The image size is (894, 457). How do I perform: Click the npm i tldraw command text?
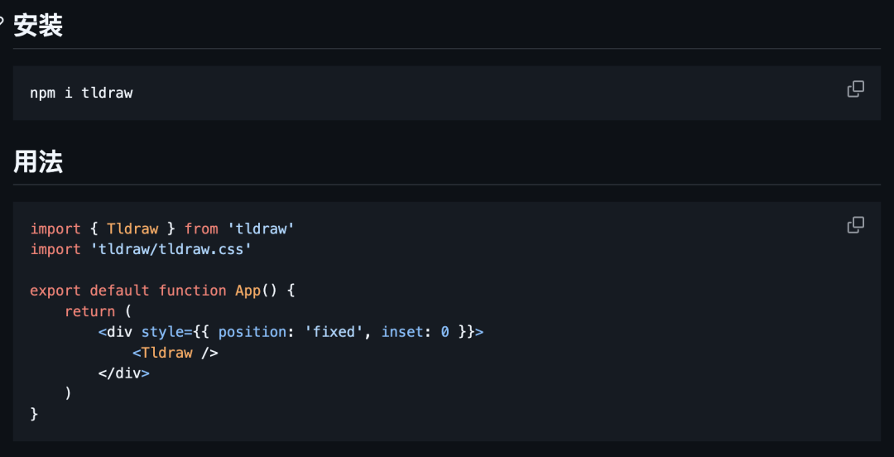(81, 93)
